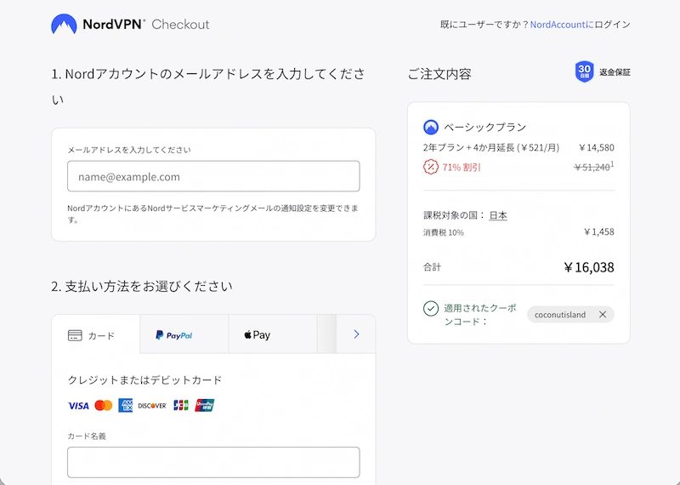Image resolution: width=680 pixels, height=485 pixels.
Task: Click the 返金保証 label text
Action: (x=615, y=72)
